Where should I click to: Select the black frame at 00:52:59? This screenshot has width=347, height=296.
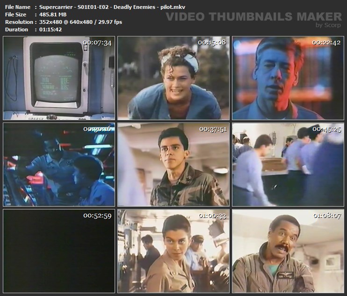tap(59, 251)
